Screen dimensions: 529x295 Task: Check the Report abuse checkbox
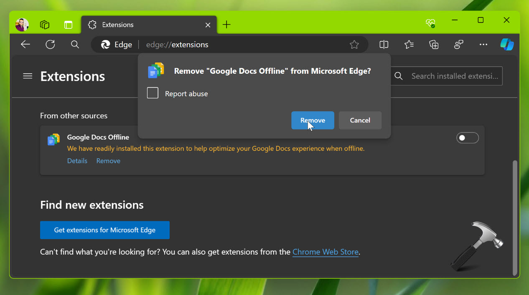coord(153,93)
